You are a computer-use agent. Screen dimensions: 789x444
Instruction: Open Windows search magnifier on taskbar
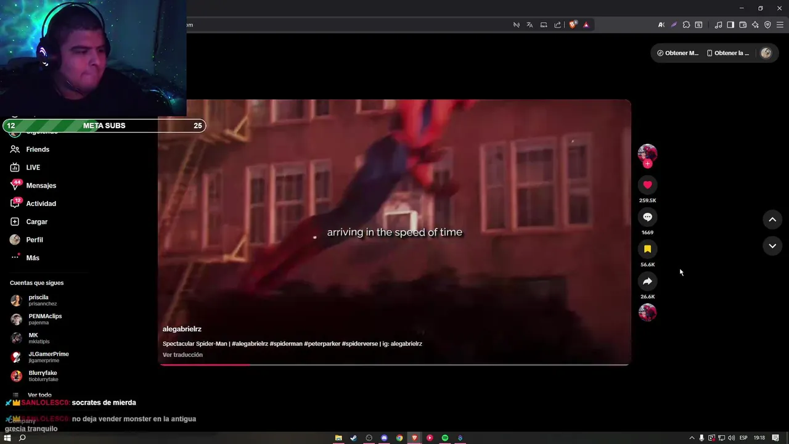pos(22,438)
